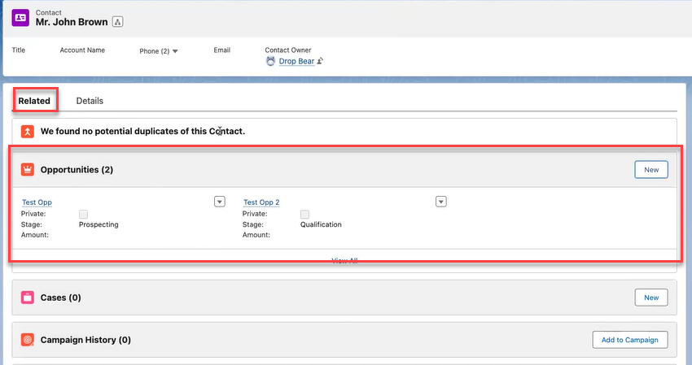Viewport: 692px width, 365px height.
Task: Click the Campaign History target icon
Action: (28, 340)
